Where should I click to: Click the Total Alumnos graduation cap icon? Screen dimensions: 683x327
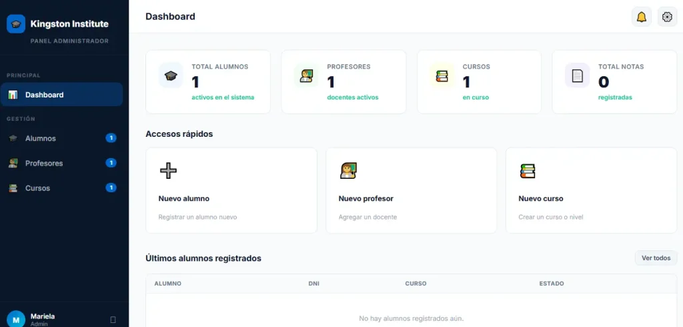tap(171, 75)
